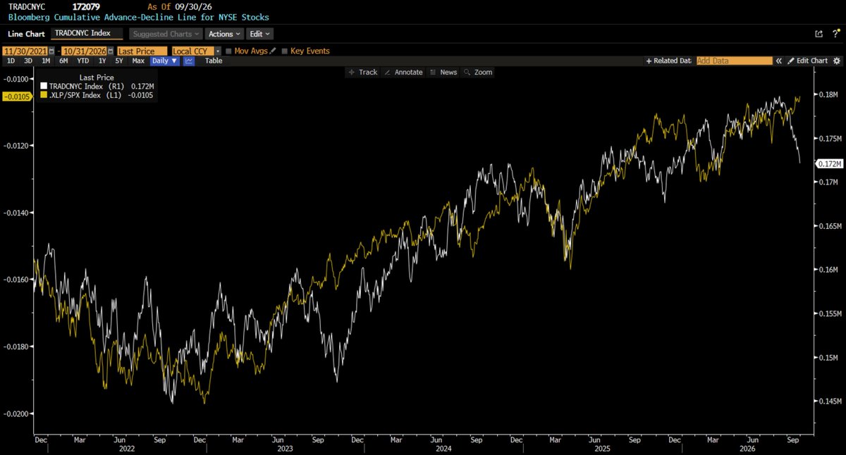Select the 6M time range
846x455 pixels.
click(63, 61)
